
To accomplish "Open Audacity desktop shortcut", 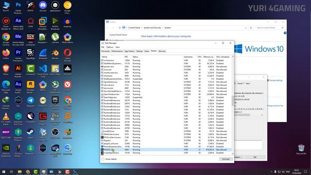I will [68, 22].
